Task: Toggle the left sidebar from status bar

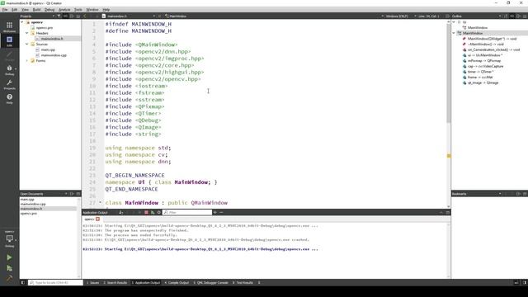Action: click(23, 282)
